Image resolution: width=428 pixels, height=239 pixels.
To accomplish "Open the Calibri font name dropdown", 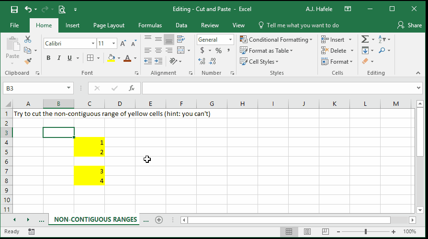I will pyautogui.click(x=93, y=44).
